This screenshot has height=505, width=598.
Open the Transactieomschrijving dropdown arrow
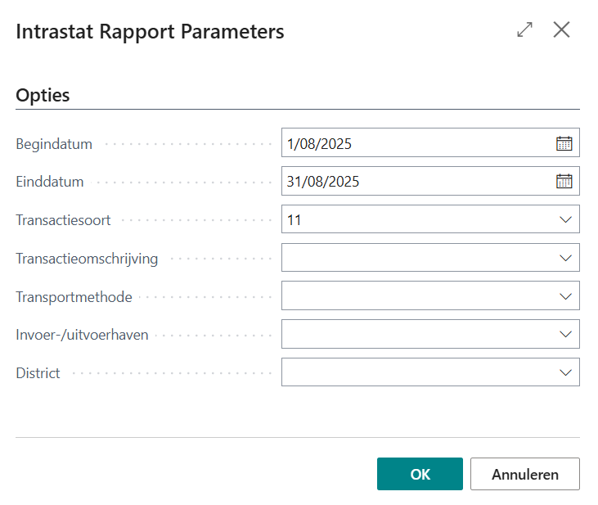coord(565,258)
